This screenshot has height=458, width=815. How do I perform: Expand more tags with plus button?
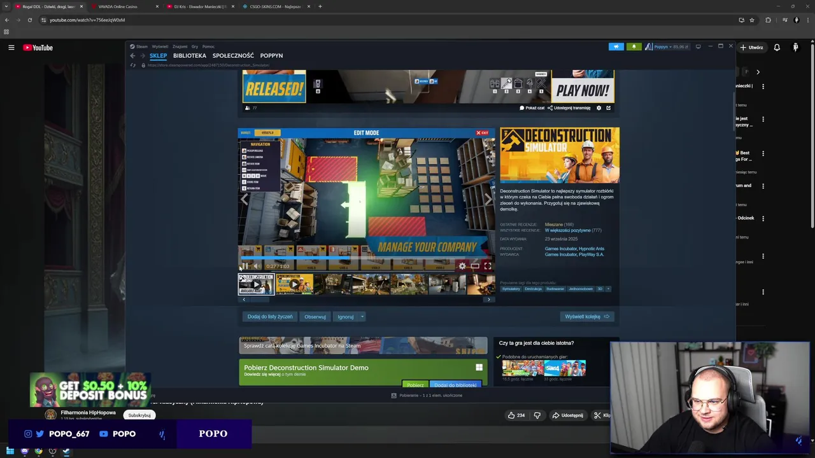point(608,289)
